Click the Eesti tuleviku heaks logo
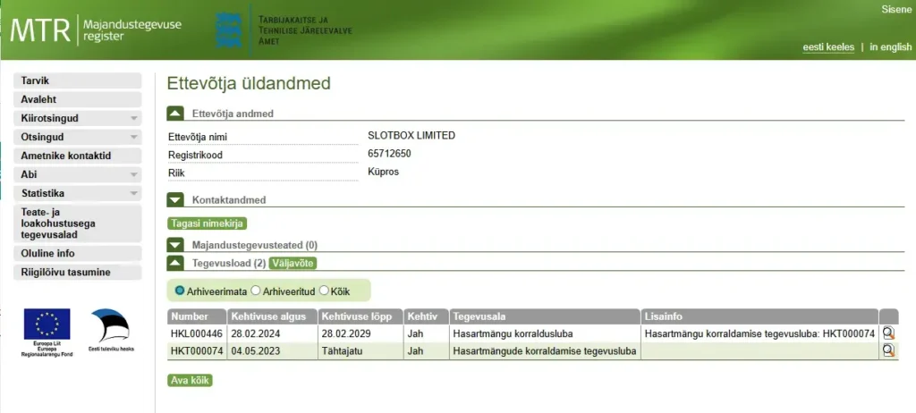This screenshot has height=413, width=916. 112,327
